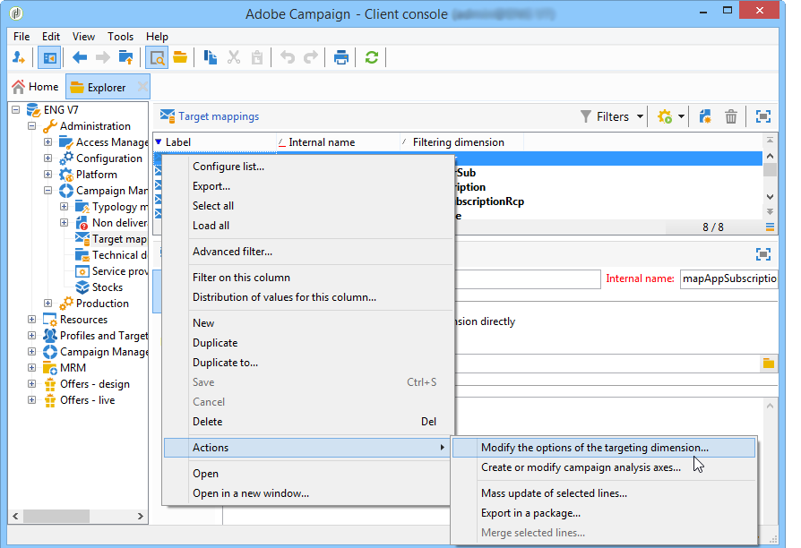Close the Explorer tab
Viewport: 801px width, 548px height.
pos(142,87)
